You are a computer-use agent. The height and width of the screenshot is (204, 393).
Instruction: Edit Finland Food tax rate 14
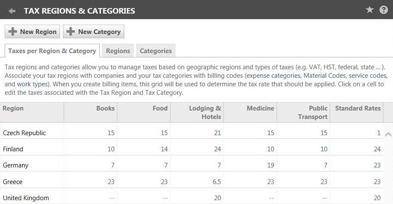[164, 149]
